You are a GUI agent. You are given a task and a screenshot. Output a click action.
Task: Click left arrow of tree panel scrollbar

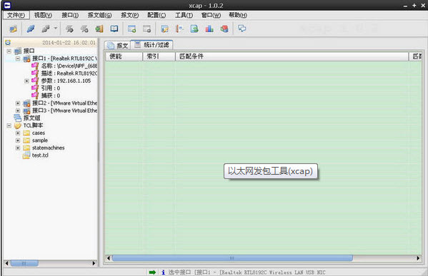[7, 263]
